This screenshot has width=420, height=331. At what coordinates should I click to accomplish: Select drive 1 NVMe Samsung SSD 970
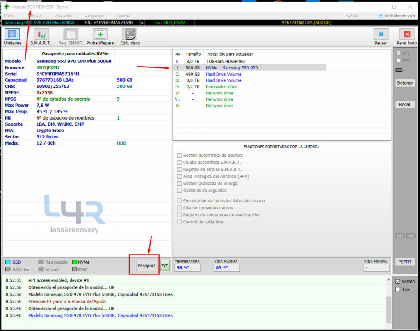point(250,68)
